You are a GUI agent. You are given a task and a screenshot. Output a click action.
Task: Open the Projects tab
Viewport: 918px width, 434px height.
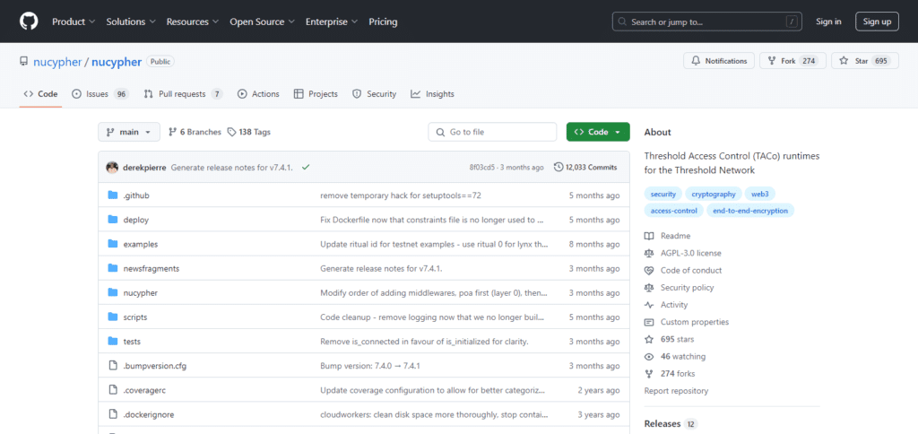316,94
